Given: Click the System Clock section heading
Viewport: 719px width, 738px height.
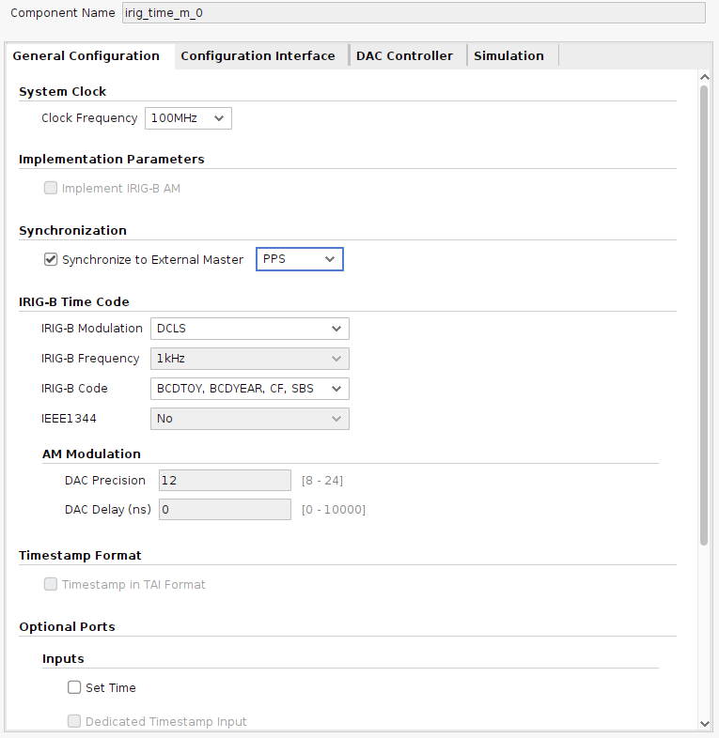Looking at the screenshot, I should [63, 92].
